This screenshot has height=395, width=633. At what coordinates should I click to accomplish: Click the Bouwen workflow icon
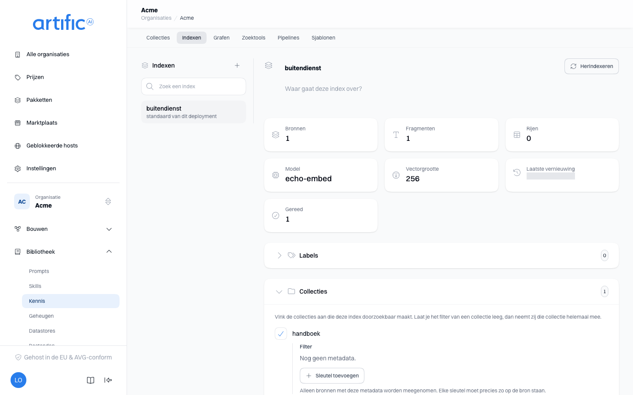[18, 229]
